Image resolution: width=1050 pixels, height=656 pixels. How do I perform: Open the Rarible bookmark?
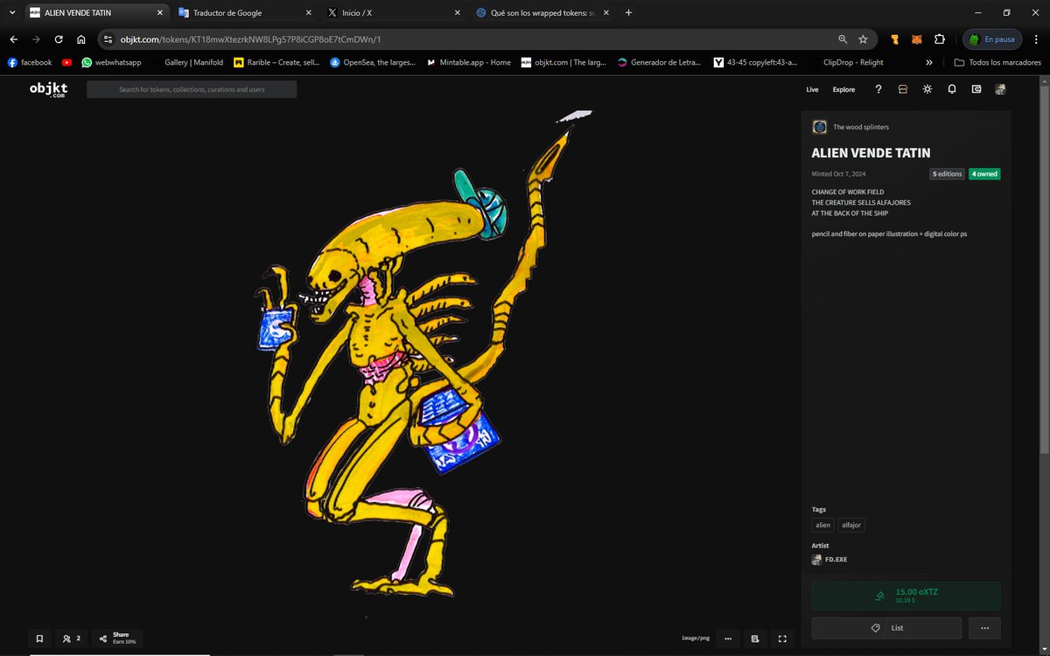point(276,62)
